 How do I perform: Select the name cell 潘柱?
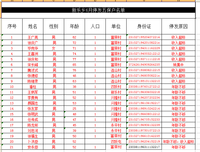tap(33, 87)
